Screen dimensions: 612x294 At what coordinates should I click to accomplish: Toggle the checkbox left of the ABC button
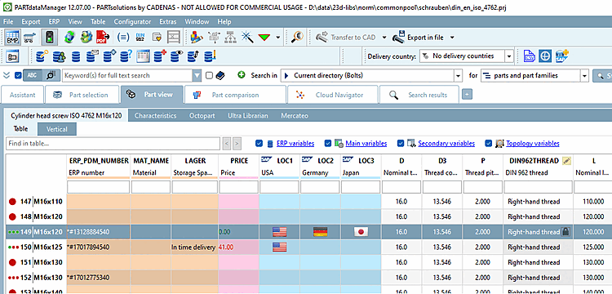(18, 75)
